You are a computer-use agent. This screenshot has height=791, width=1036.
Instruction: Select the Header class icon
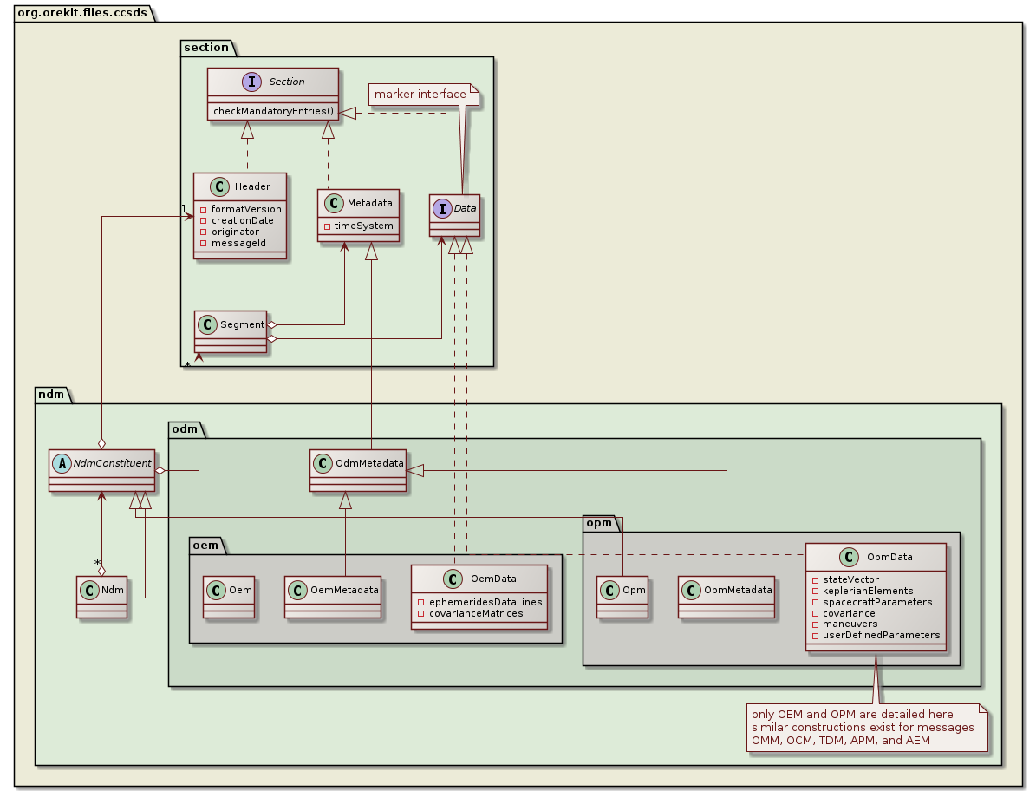(x=218, y=186)
